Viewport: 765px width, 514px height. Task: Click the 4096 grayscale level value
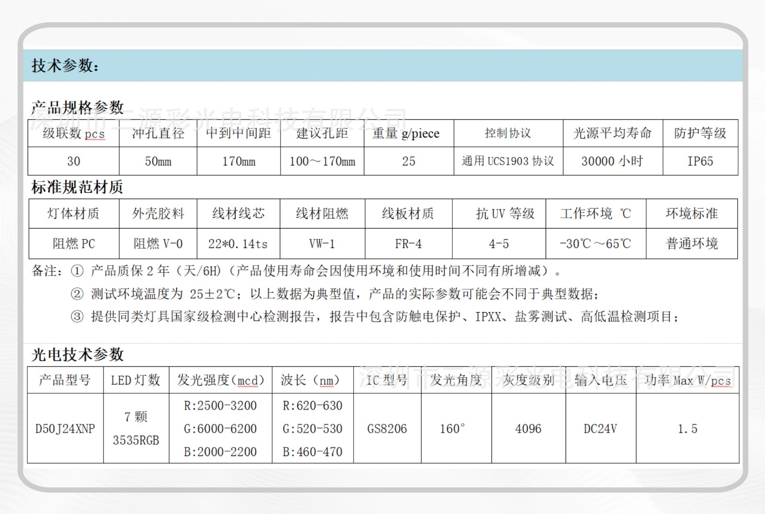[x=528, y=429]
